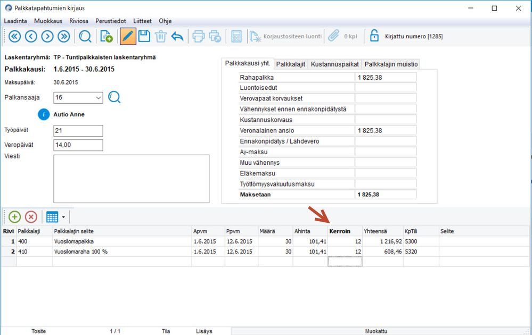Go to first record with double-left arrow
The width and height of the screenshot is (532, 335).
click(x=14, y=36)
